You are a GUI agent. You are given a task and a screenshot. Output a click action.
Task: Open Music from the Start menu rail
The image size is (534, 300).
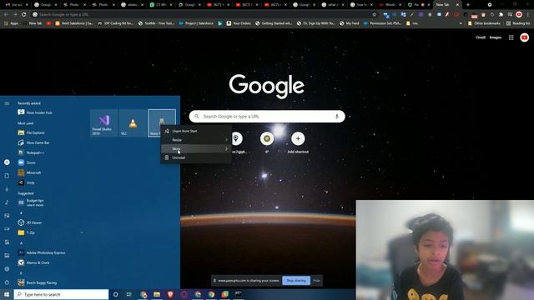[7, 202]
